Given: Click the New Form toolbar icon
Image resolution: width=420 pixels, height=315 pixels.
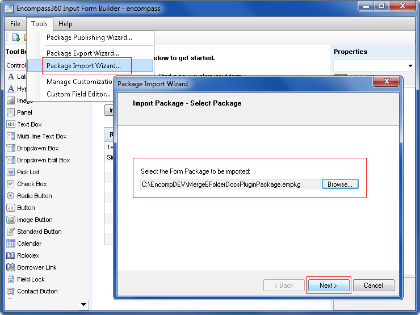Looking at the screenshot, I should tap(16, 37).
